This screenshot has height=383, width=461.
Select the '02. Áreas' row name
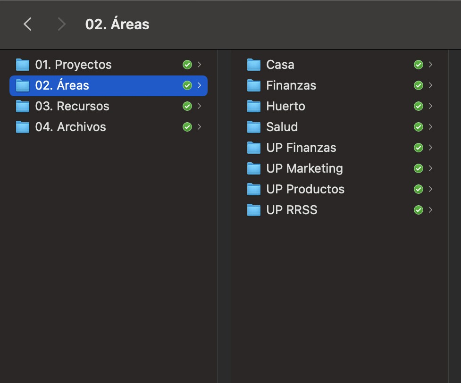(62, 85)
